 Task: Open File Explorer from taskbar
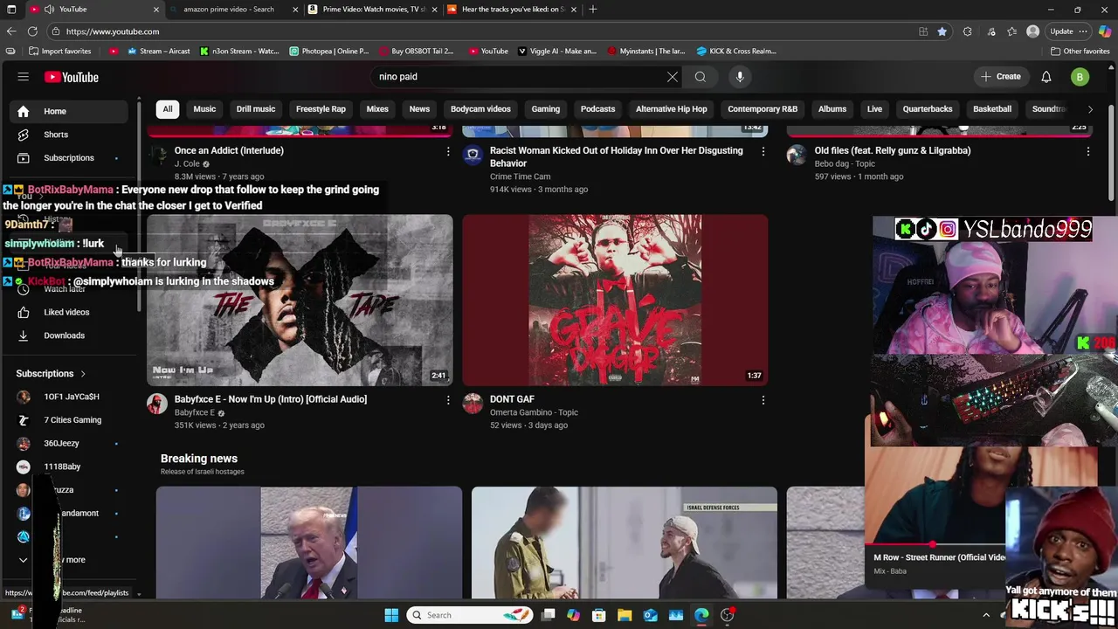[625, 615]
